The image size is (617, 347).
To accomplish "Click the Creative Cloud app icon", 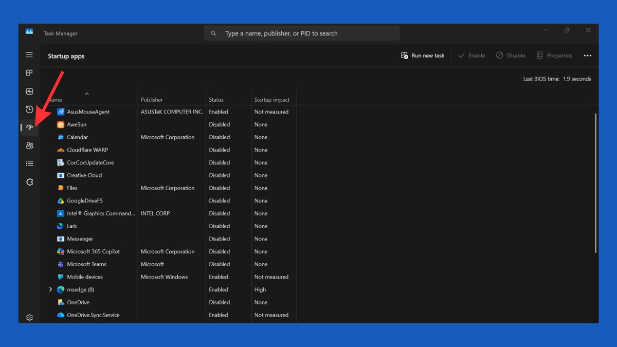I will 61,175.
